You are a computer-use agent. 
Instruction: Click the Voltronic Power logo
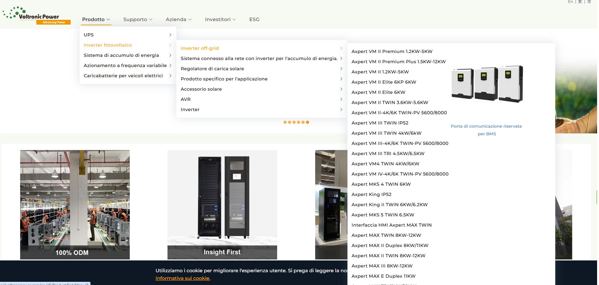click(x=36, y=15)
